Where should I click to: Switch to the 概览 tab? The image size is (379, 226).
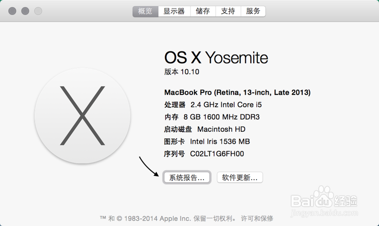click(145, 11)
